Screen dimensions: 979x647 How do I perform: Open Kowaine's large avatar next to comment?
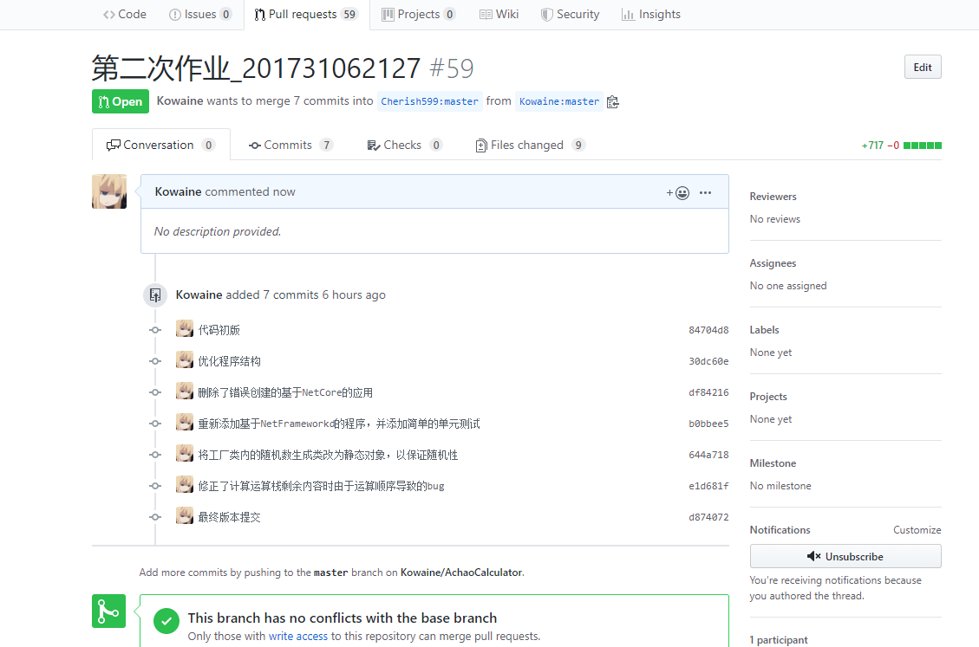click(x=109, y=191)
